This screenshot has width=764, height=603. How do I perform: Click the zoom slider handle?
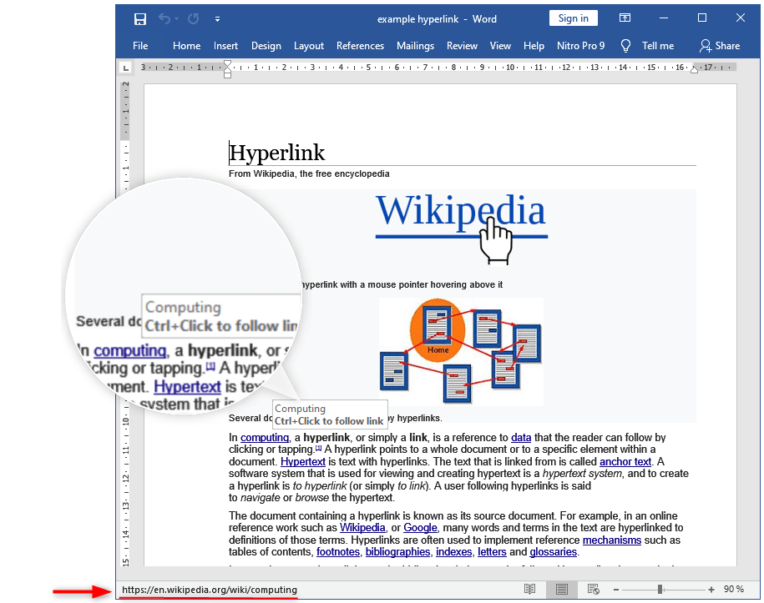pos(660,590)
